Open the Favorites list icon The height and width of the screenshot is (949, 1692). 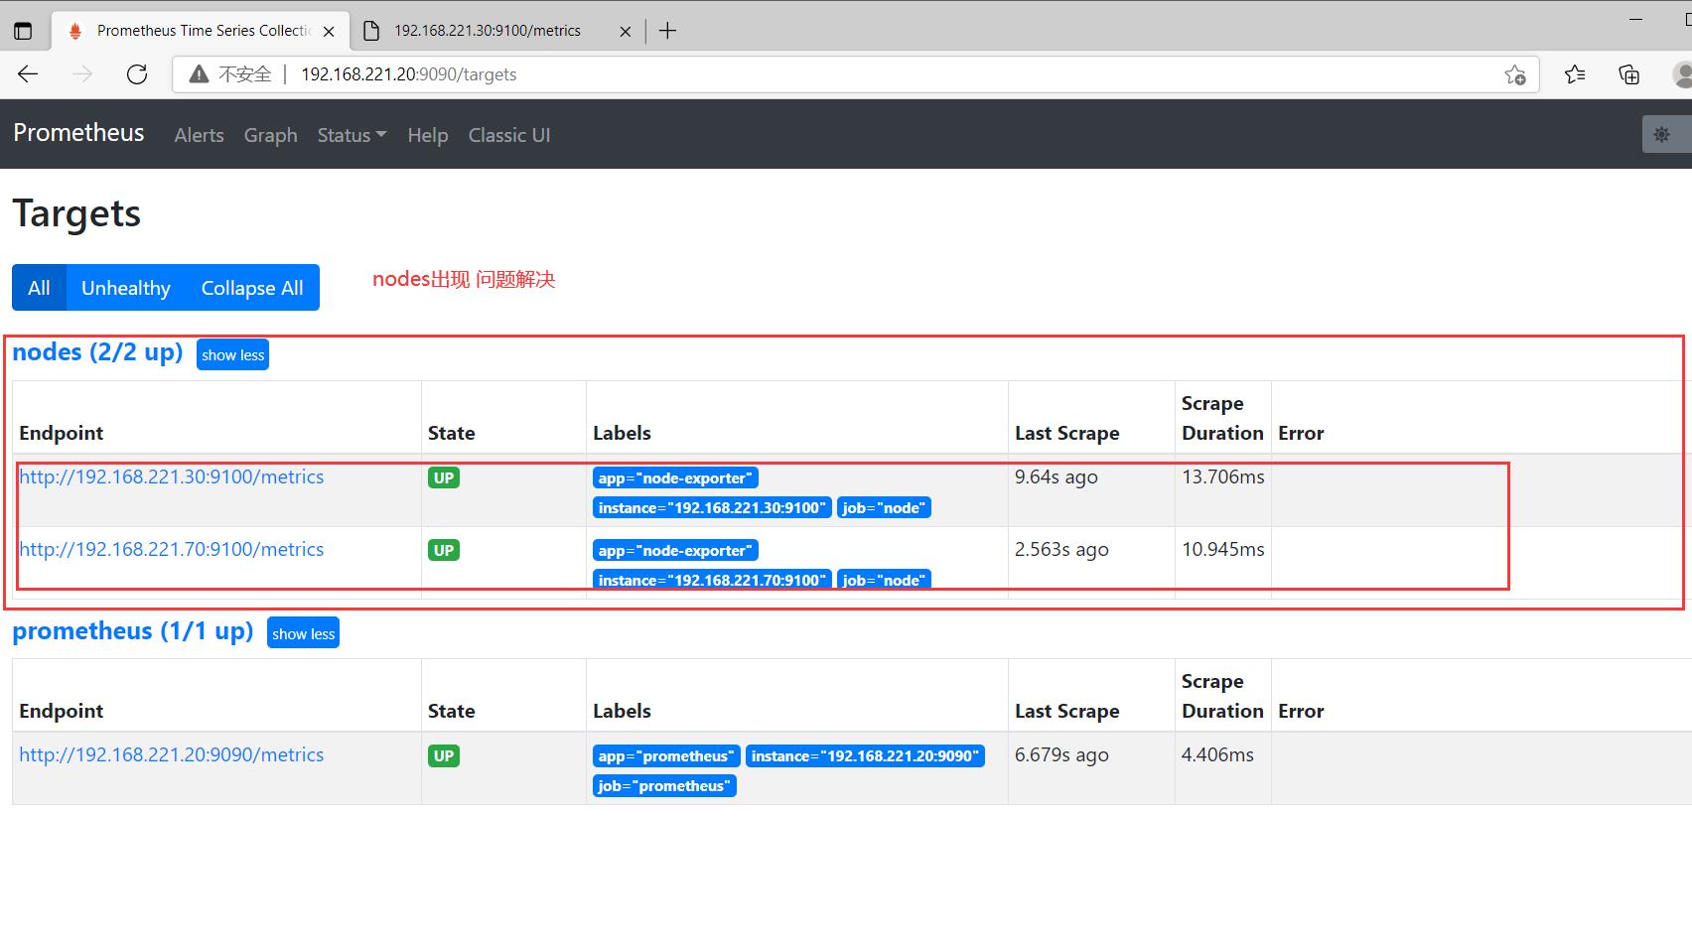coord(1575,74)
